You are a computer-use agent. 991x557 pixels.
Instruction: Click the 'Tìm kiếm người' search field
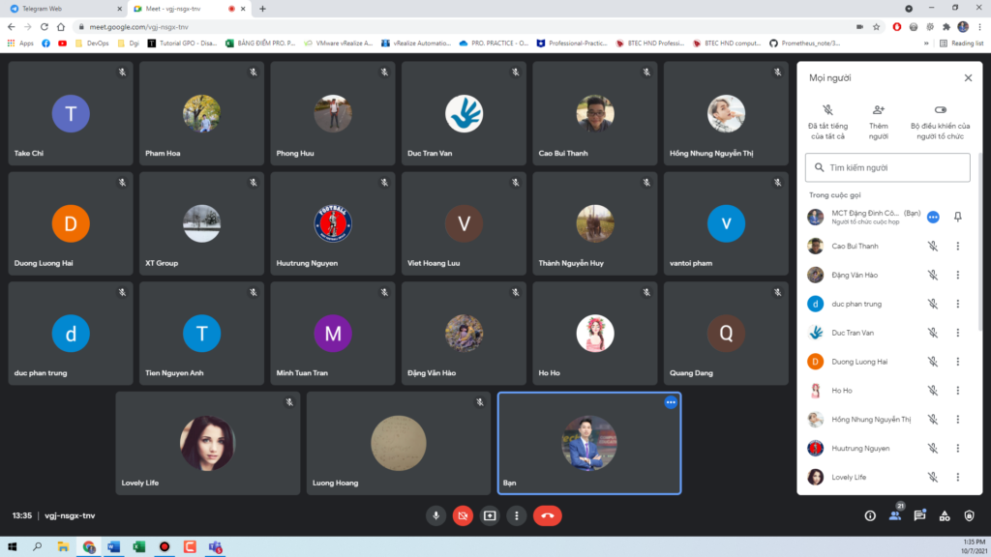coord(887,167)
